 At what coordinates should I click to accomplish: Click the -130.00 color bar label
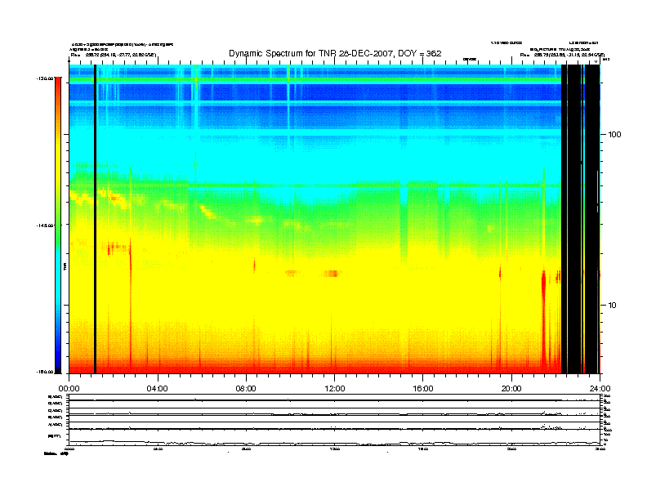tap(45, 78)
